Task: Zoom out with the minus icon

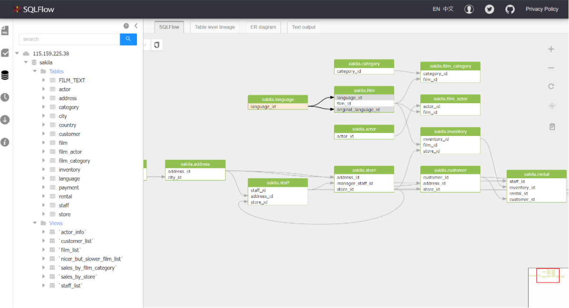Action: pyautogui.click(x=551, y=68)
